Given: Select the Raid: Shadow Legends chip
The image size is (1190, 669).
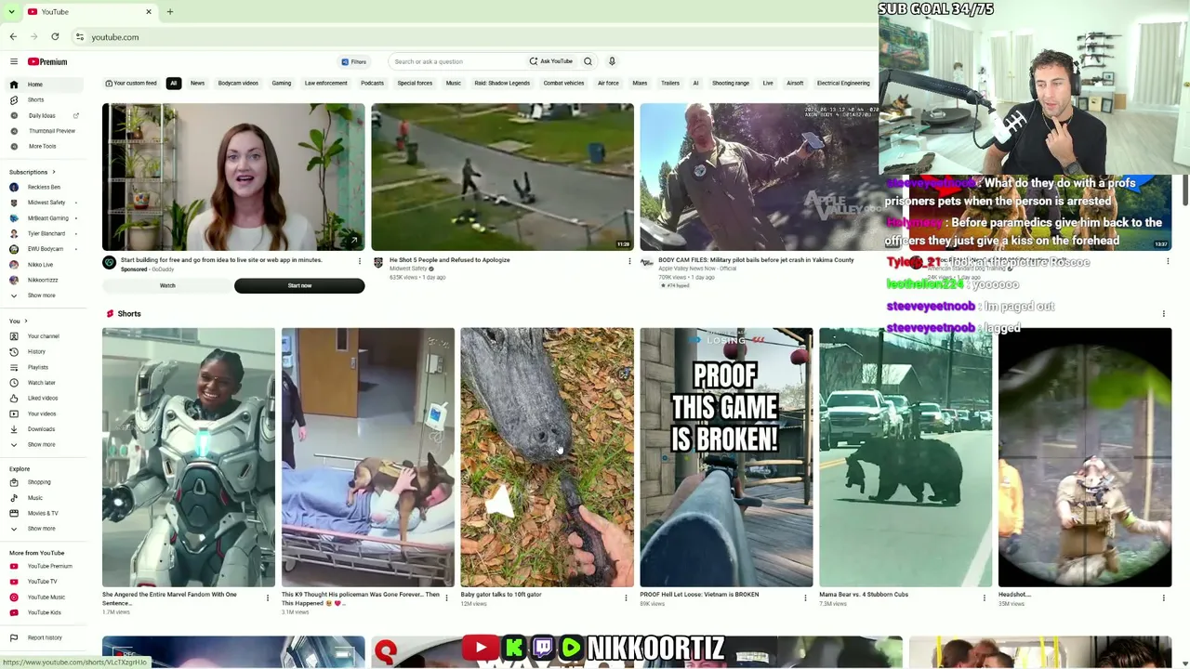Looking at the screenshot, I should coord(502,84).
